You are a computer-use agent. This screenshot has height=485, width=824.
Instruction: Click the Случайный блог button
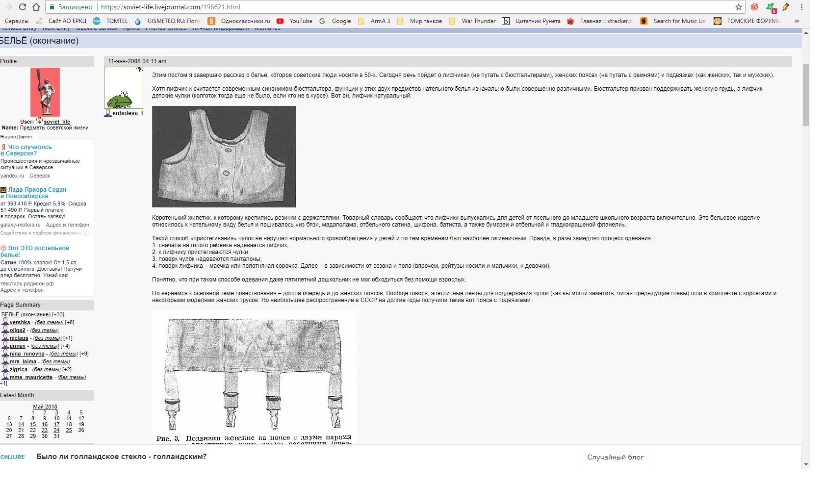615,457
